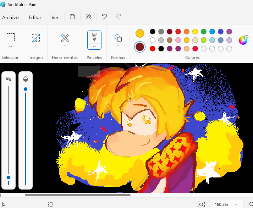Select the primary color yellow circle

140,33
